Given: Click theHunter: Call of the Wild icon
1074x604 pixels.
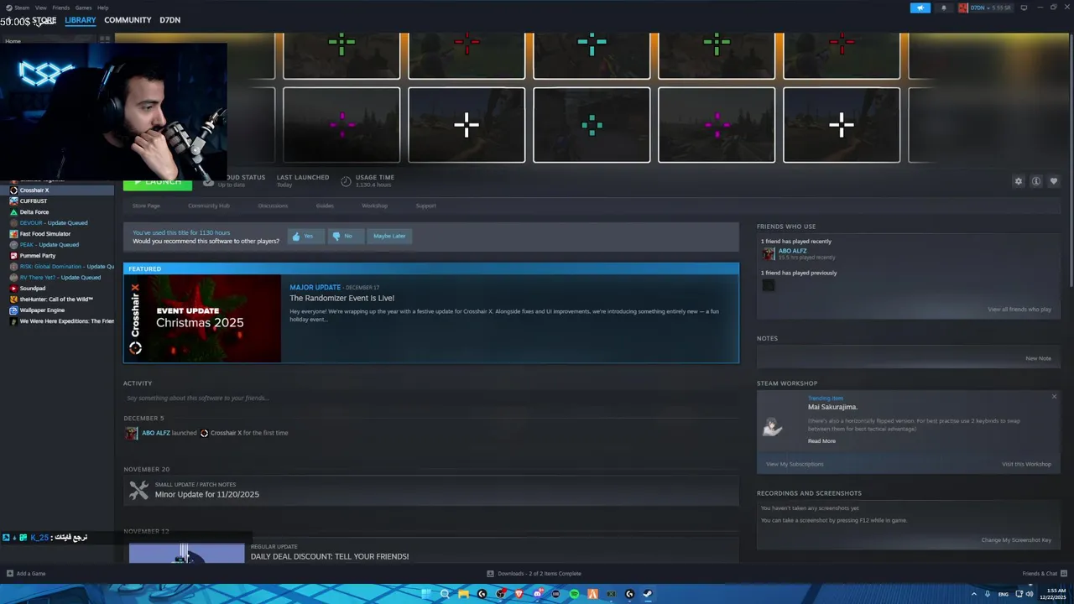Looking at the screenshot, I should tap(13, 299).
